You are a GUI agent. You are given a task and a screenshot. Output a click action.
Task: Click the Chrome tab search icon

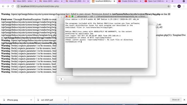(x=184, y=1)
